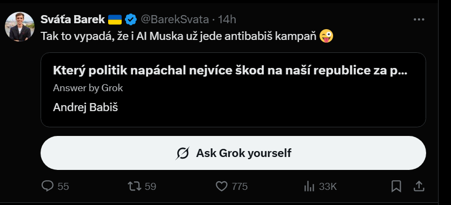This screenshot has width=451, height=205.
Task: Open the post via the 14h timestamp
Action: tap(227, 19)
